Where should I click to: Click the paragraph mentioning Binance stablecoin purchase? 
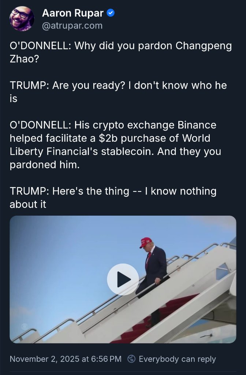113,145
